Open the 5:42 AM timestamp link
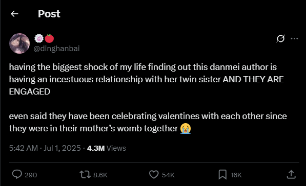This screenshot has height=186, width=306. (45, 148)
